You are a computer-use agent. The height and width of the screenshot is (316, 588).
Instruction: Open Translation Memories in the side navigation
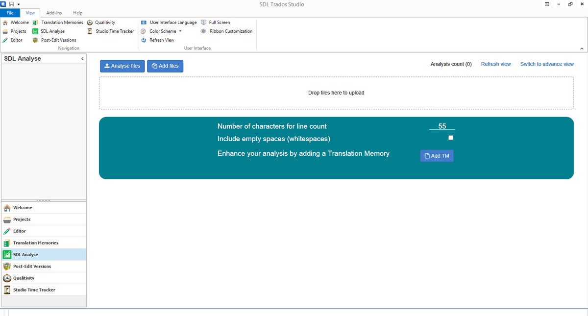[44, 243]
